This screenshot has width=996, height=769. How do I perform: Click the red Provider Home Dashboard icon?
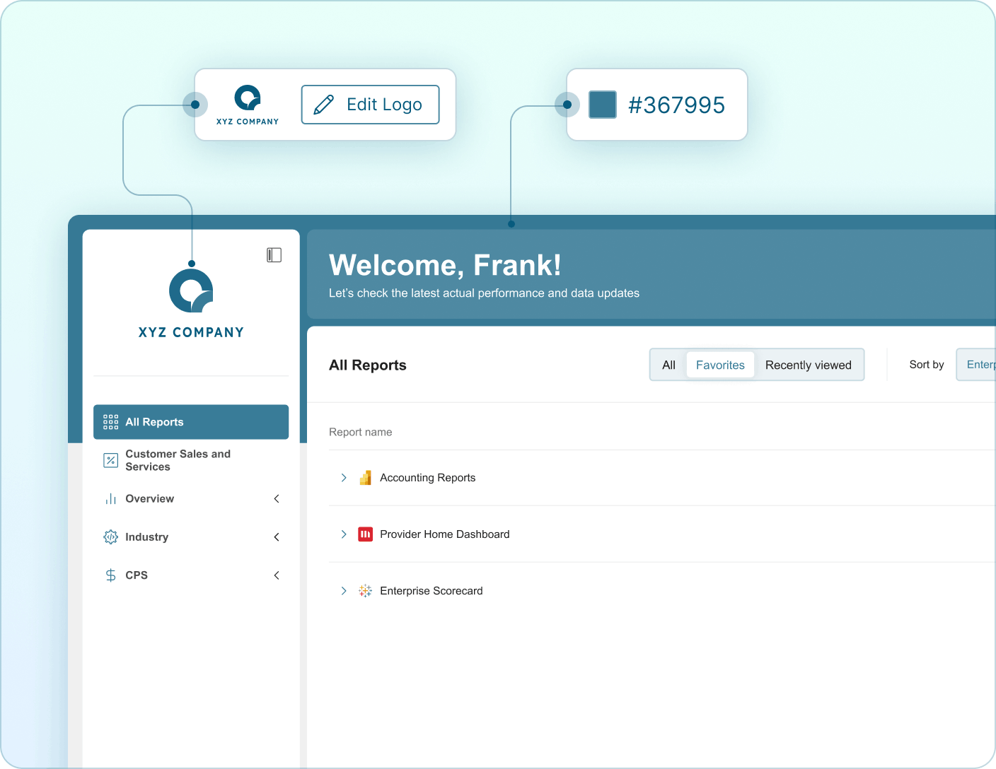tap(365, 534)
